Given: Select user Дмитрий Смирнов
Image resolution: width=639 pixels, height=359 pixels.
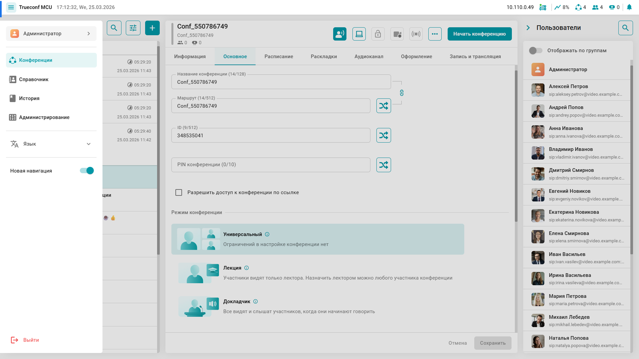Looking at the screenshot, I should click(x=577, y=174).
